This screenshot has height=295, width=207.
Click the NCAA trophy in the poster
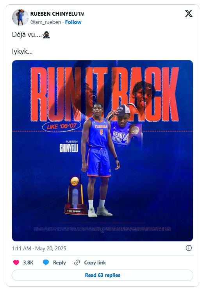tap(75, 195)
